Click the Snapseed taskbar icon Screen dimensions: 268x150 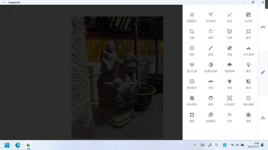[29, 145]
